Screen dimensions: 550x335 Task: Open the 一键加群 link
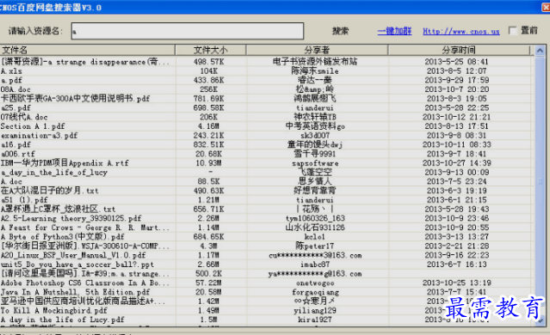pos(394,31)
